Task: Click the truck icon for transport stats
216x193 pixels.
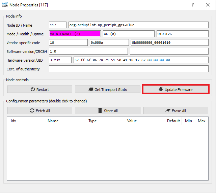Action: coord(91,90)
